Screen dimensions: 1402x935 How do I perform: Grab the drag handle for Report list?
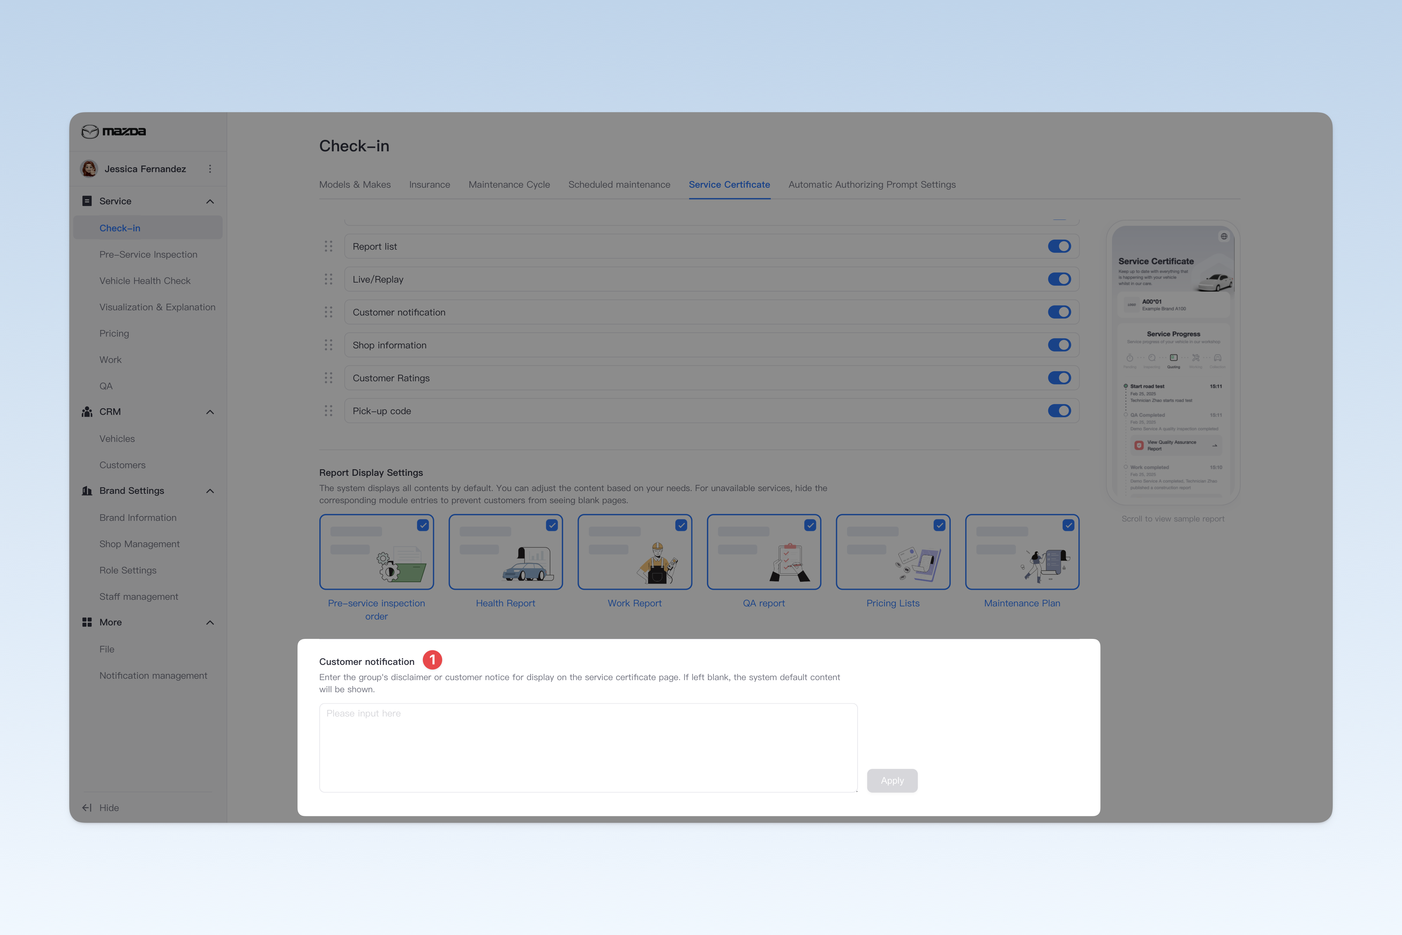click(329, 246)
